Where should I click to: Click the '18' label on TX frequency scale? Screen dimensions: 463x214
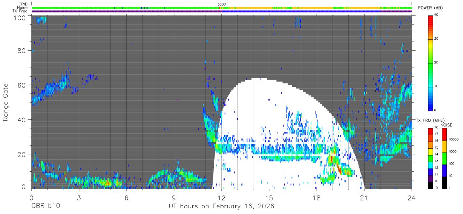point(437,128)
